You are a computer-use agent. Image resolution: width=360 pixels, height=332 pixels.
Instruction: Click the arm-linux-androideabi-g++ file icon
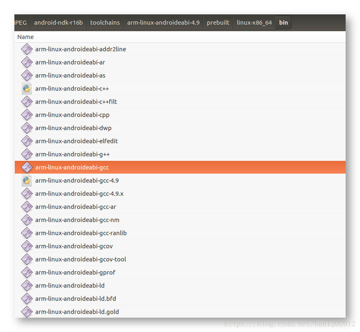click(27, 154)
